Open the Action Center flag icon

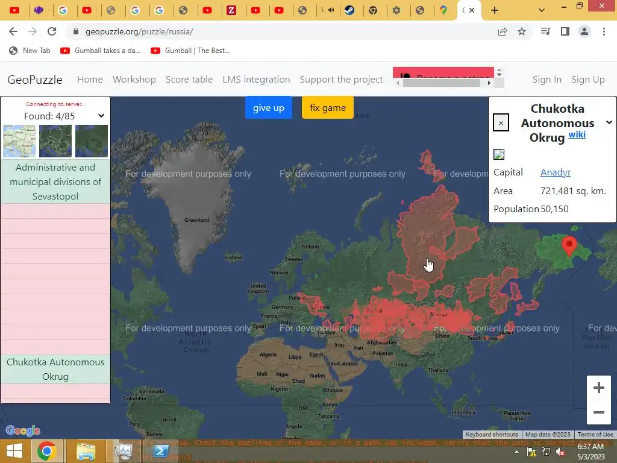coord(531,452)
